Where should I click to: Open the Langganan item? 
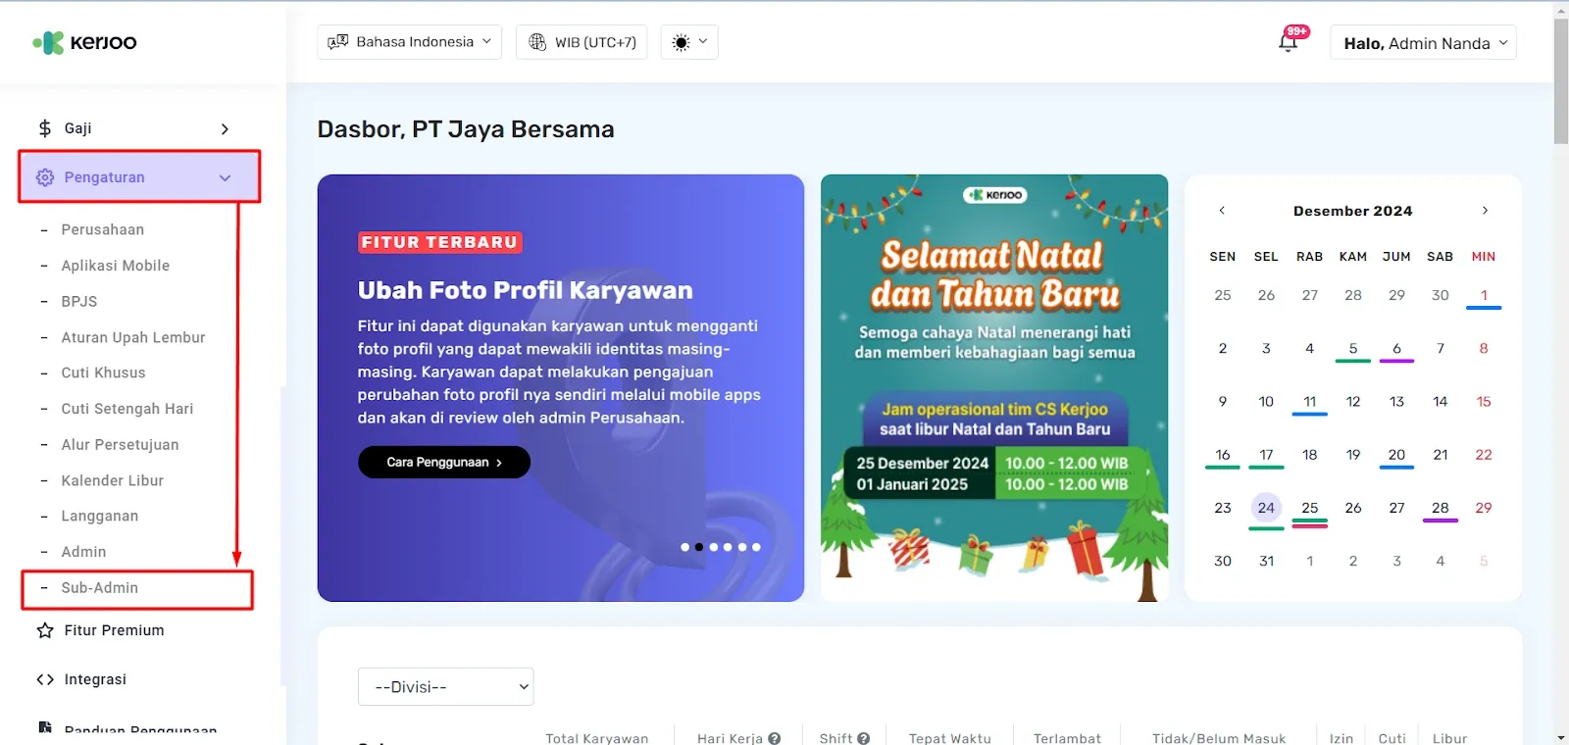(100, 516)
